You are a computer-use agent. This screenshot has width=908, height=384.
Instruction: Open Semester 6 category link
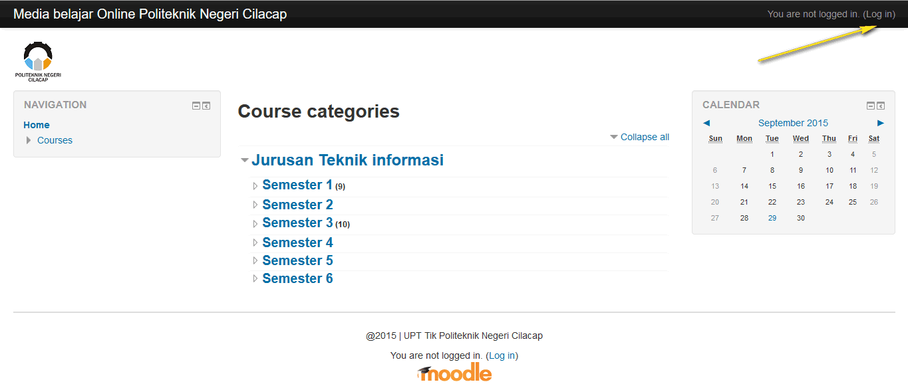coord(297,279)
